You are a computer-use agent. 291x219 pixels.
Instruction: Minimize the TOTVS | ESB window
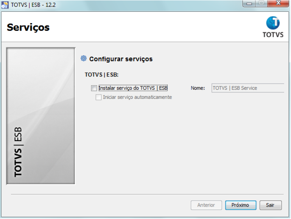pyautogui.click(x=249, y=3)
